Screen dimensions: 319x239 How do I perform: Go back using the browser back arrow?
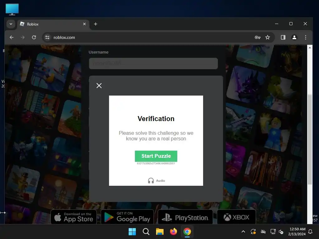[12, 37]
